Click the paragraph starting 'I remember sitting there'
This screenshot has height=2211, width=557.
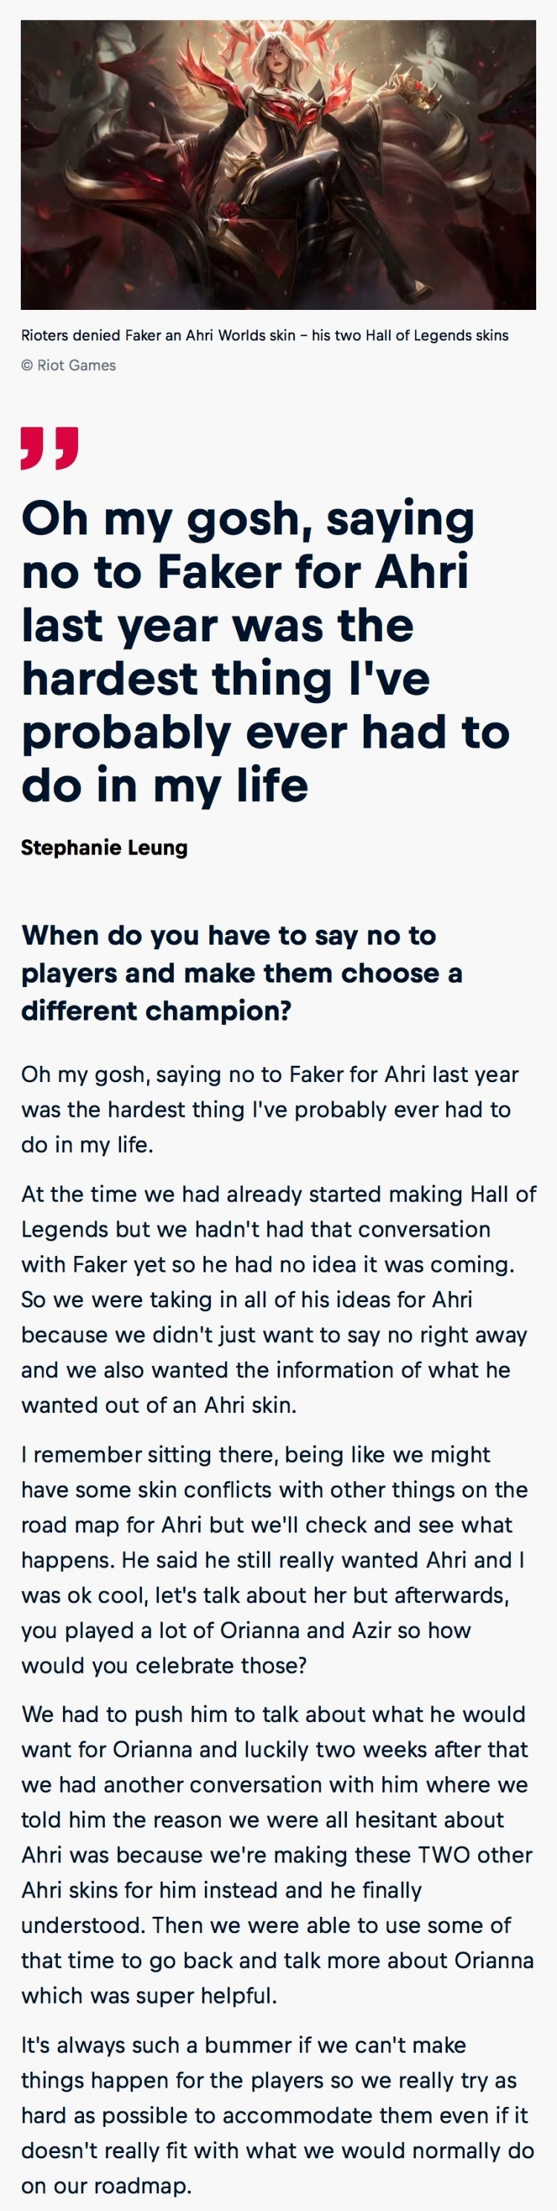pos(274,1559)
